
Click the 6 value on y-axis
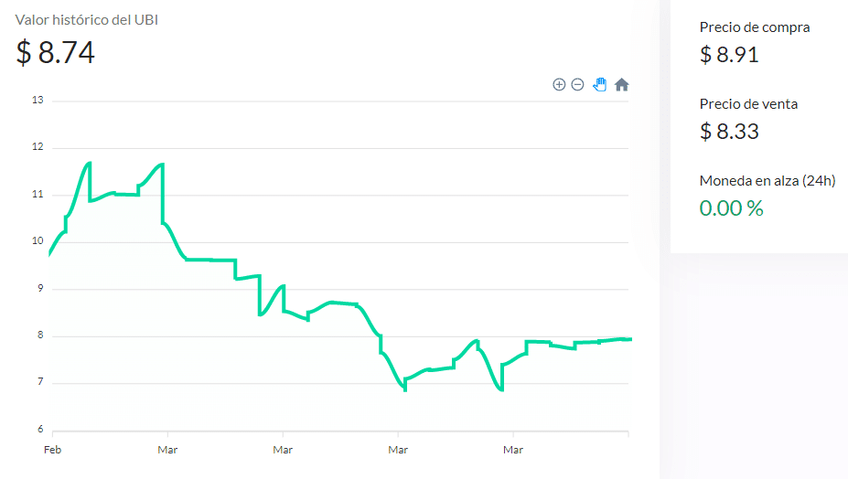point(40,430)
